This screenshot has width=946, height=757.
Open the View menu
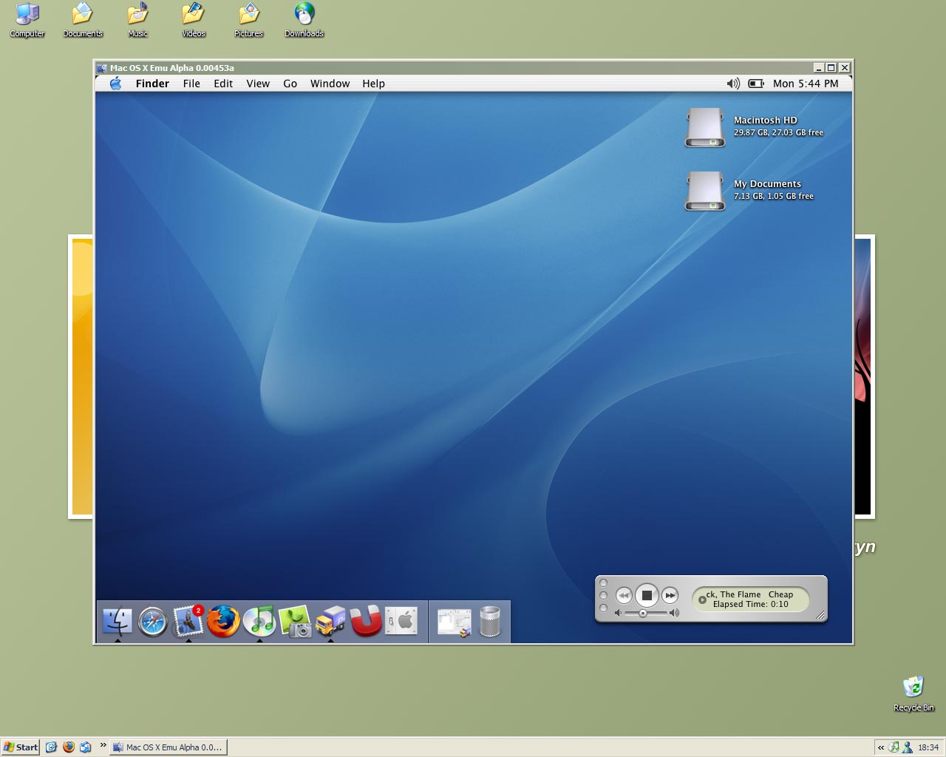click(258, 84)
